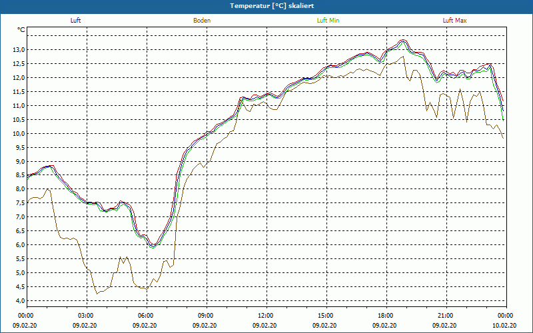Click the 8,5 y-axis value
Image resolution: width=533 pixels, height=333 pixels.
[x=20, y=175]
